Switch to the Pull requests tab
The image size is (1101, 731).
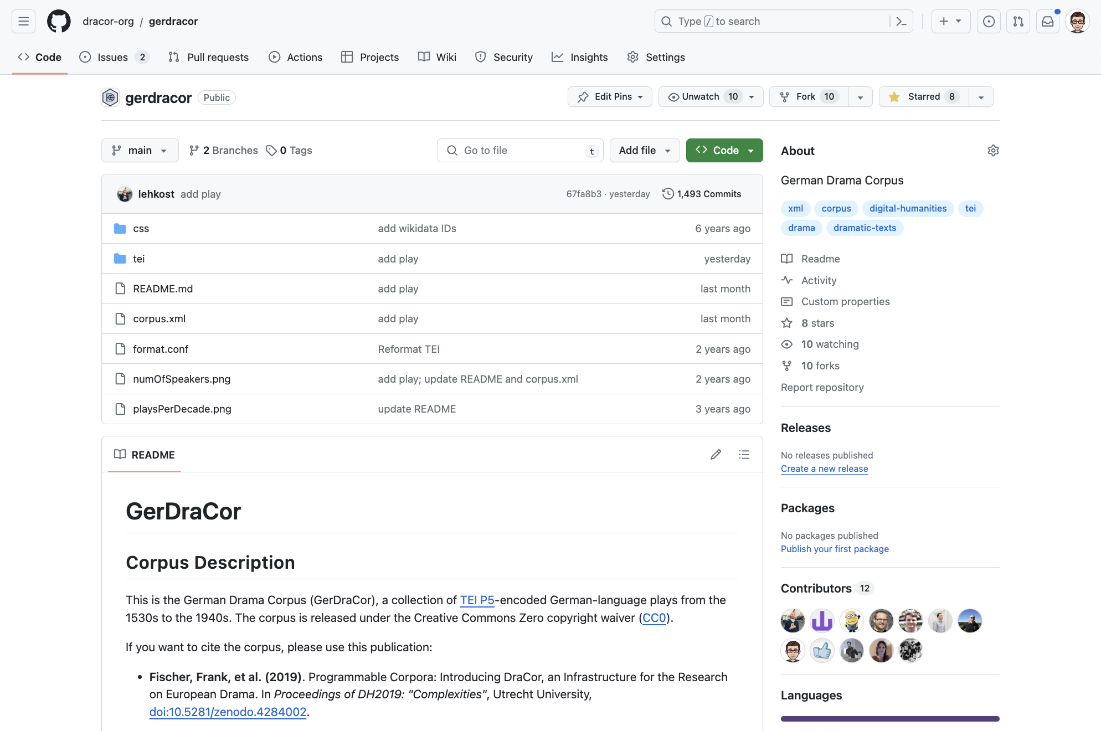click(208, 57)
